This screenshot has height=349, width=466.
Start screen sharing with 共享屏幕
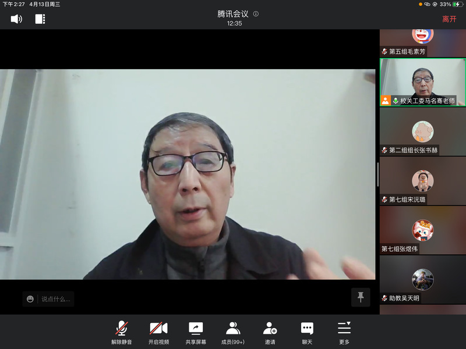196,332
